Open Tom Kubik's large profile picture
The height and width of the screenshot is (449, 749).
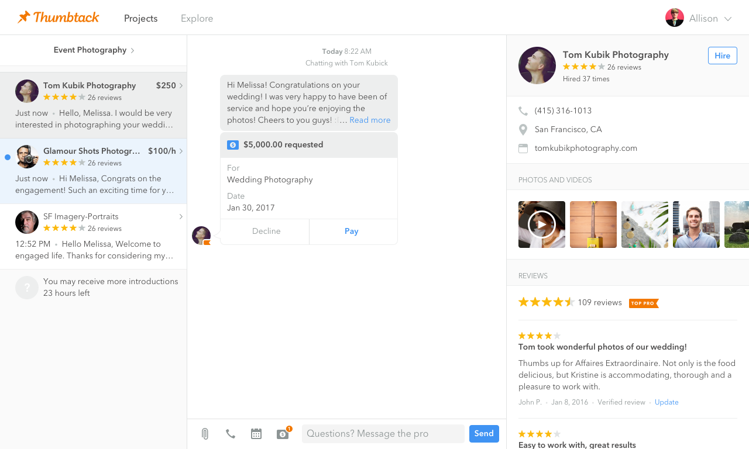click(x=537, y=65)
